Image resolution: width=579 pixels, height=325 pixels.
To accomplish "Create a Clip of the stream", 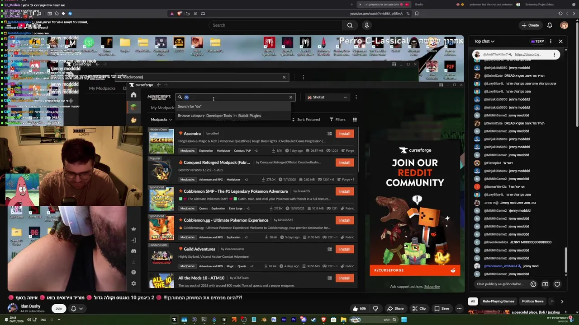I will [418, 309].
